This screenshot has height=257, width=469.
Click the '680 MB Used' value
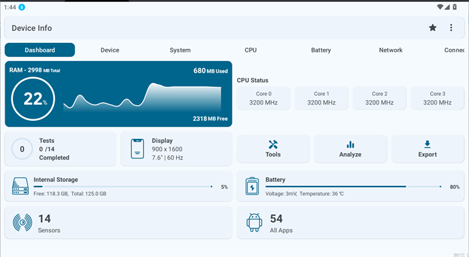point(210,70)
